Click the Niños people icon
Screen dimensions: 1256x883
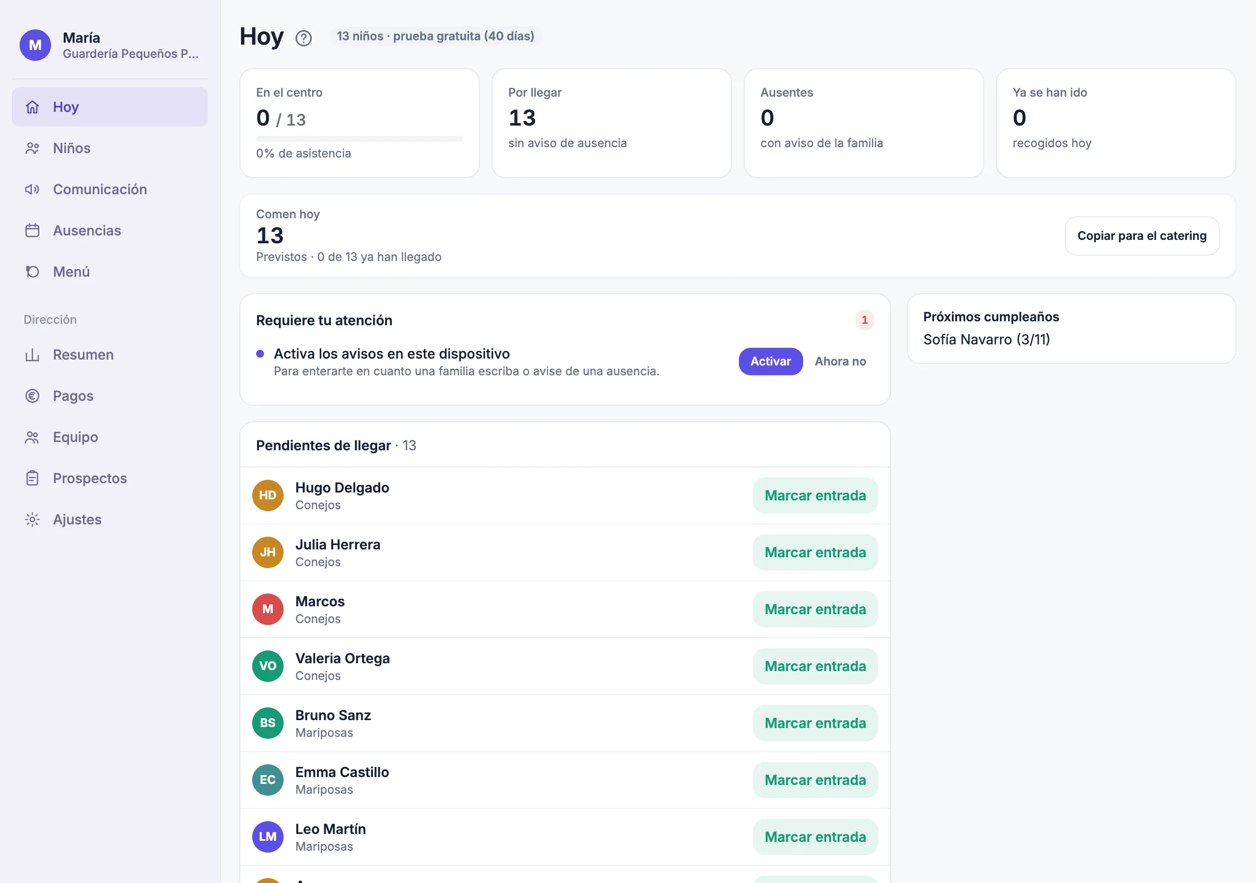coord(32,148)
